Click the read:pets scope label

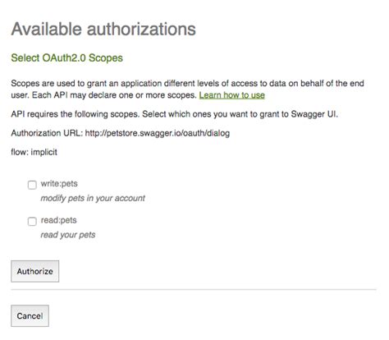(58, 220)
